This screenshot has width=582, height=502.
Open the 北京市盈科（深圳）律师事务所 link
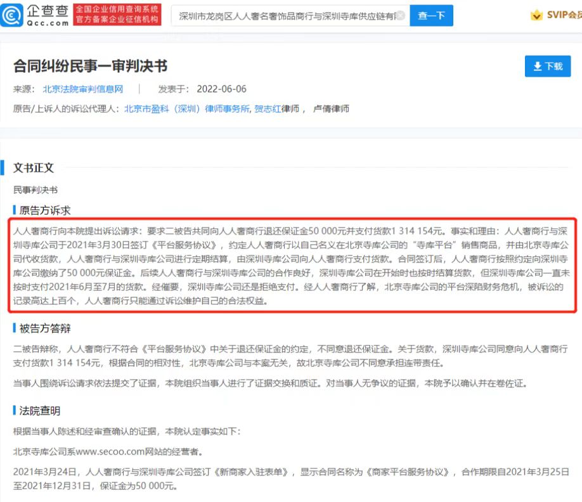coord(187,108)
